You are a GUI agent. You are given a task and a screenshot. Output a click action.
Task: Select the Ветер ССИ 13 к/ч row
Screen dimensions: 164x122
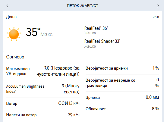coord(43,103)
